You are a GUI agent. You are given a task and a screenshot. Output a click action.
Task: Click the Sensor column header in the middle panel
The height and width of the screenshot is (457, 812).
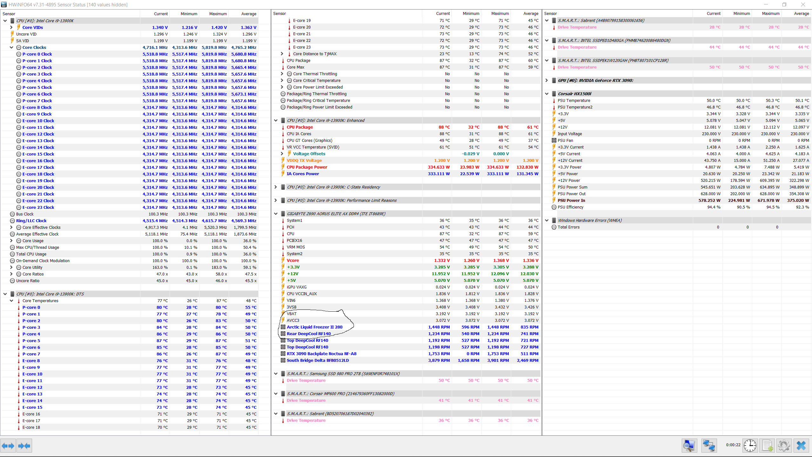coord(280,14)
